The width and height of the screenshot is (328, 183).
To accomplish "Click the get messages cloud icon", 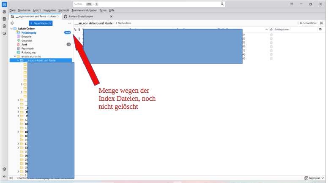I will tap(12, 23).
